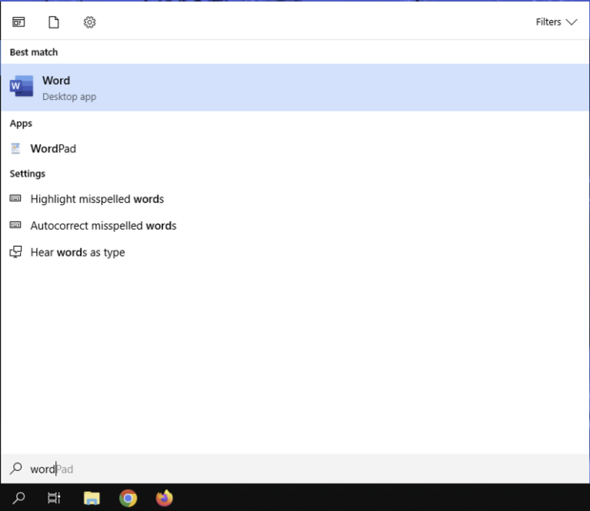Click the search box containing word
Viewport: 590px width, 511px height.
[x=295, y=469]
